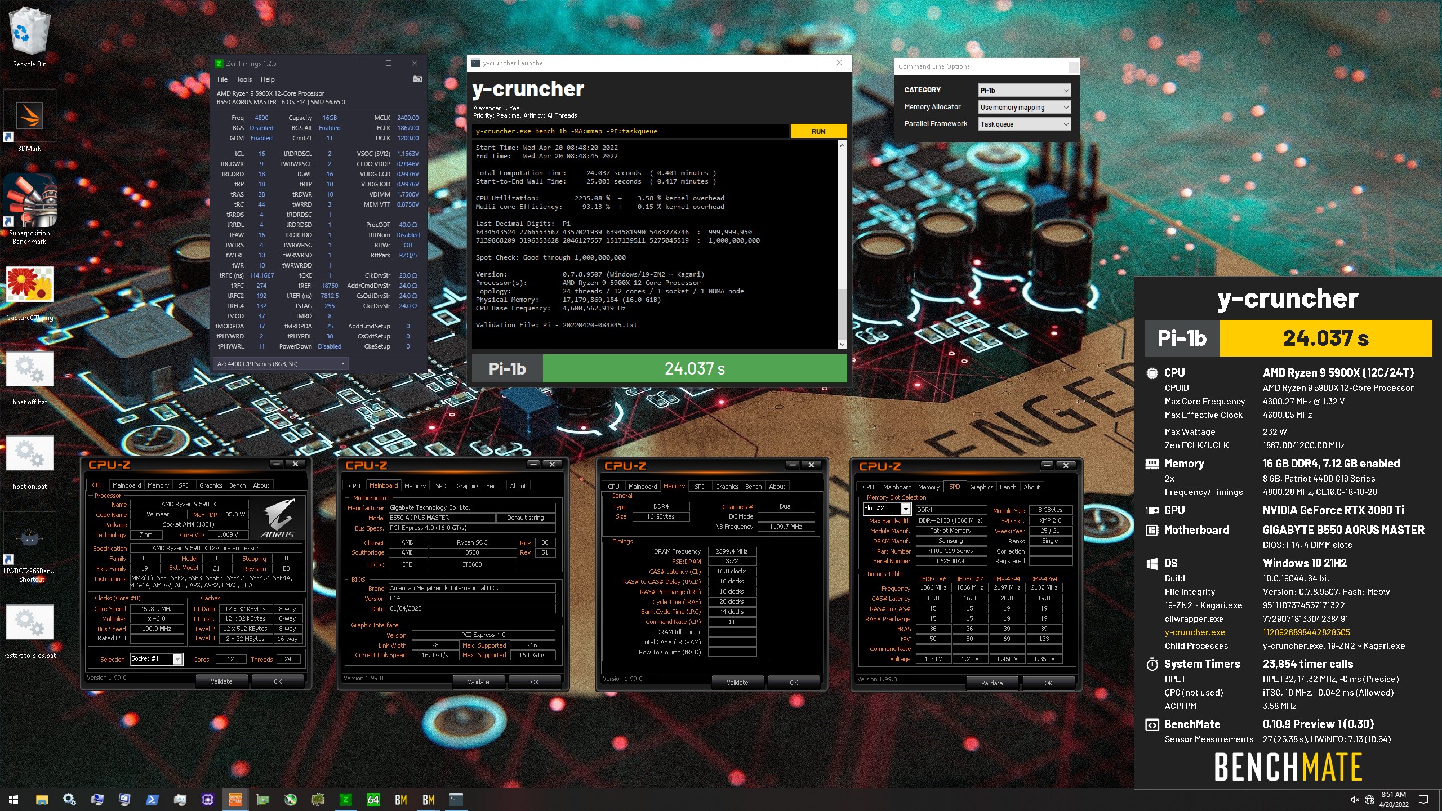This screenshot has width=1442, height=811.
Task: Click Validate in the CPU-Z Memory Timings window
Action: coord(737,683)
